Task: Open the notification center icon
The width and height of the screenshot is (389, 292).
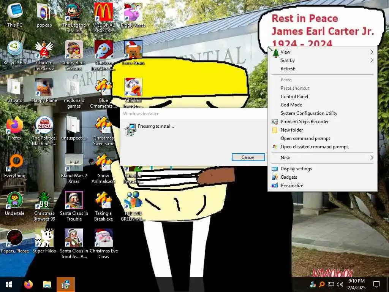Action: click(x=376, y=284)
